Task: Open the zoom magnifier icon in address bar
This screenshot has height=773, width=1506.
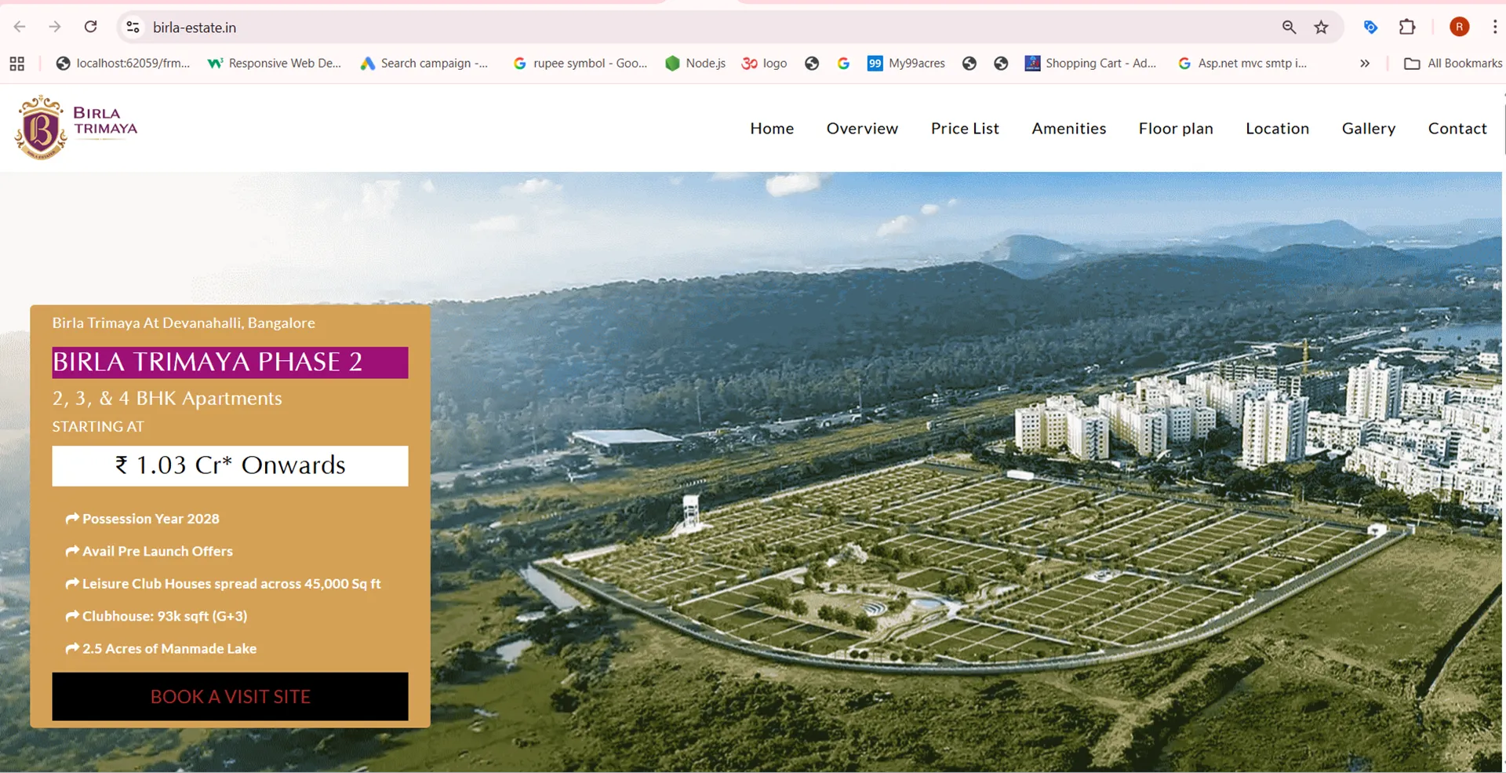Action: (x=1289, y=27)
